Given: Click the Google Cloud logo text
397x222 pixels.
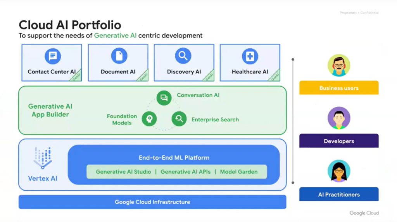Looking at the screenshot, I should tap(364, 213).
